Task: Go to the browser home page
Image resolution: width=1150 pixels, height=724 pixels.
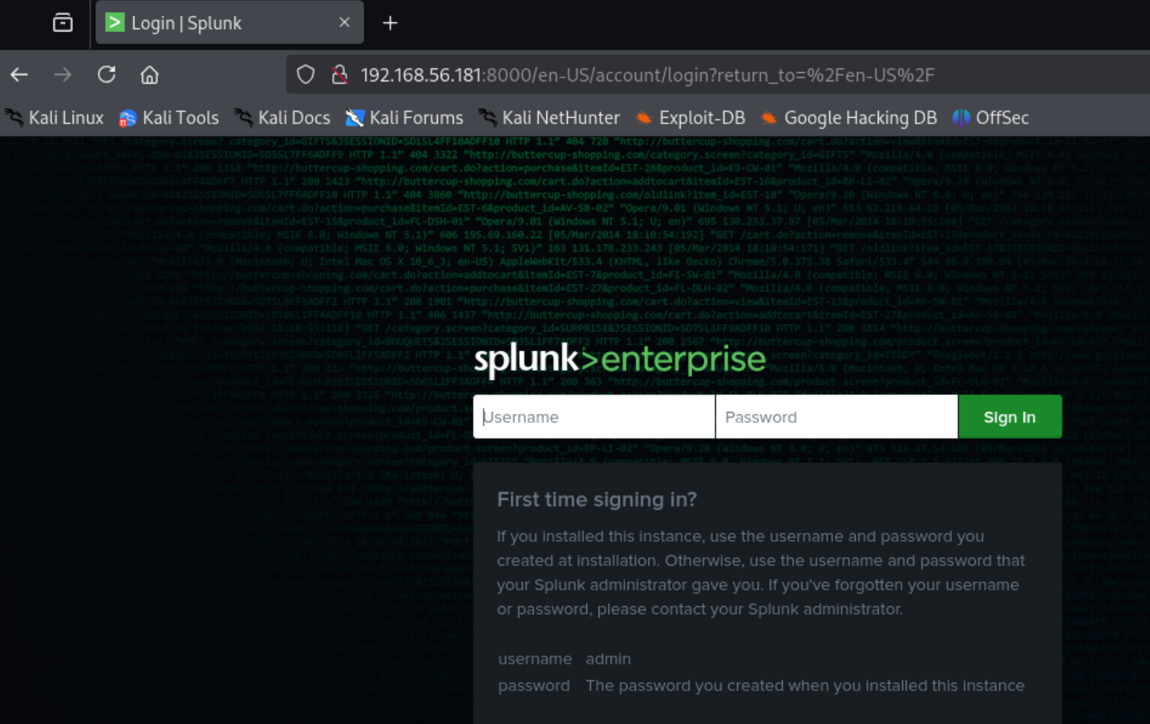Action: pos(149,75)
